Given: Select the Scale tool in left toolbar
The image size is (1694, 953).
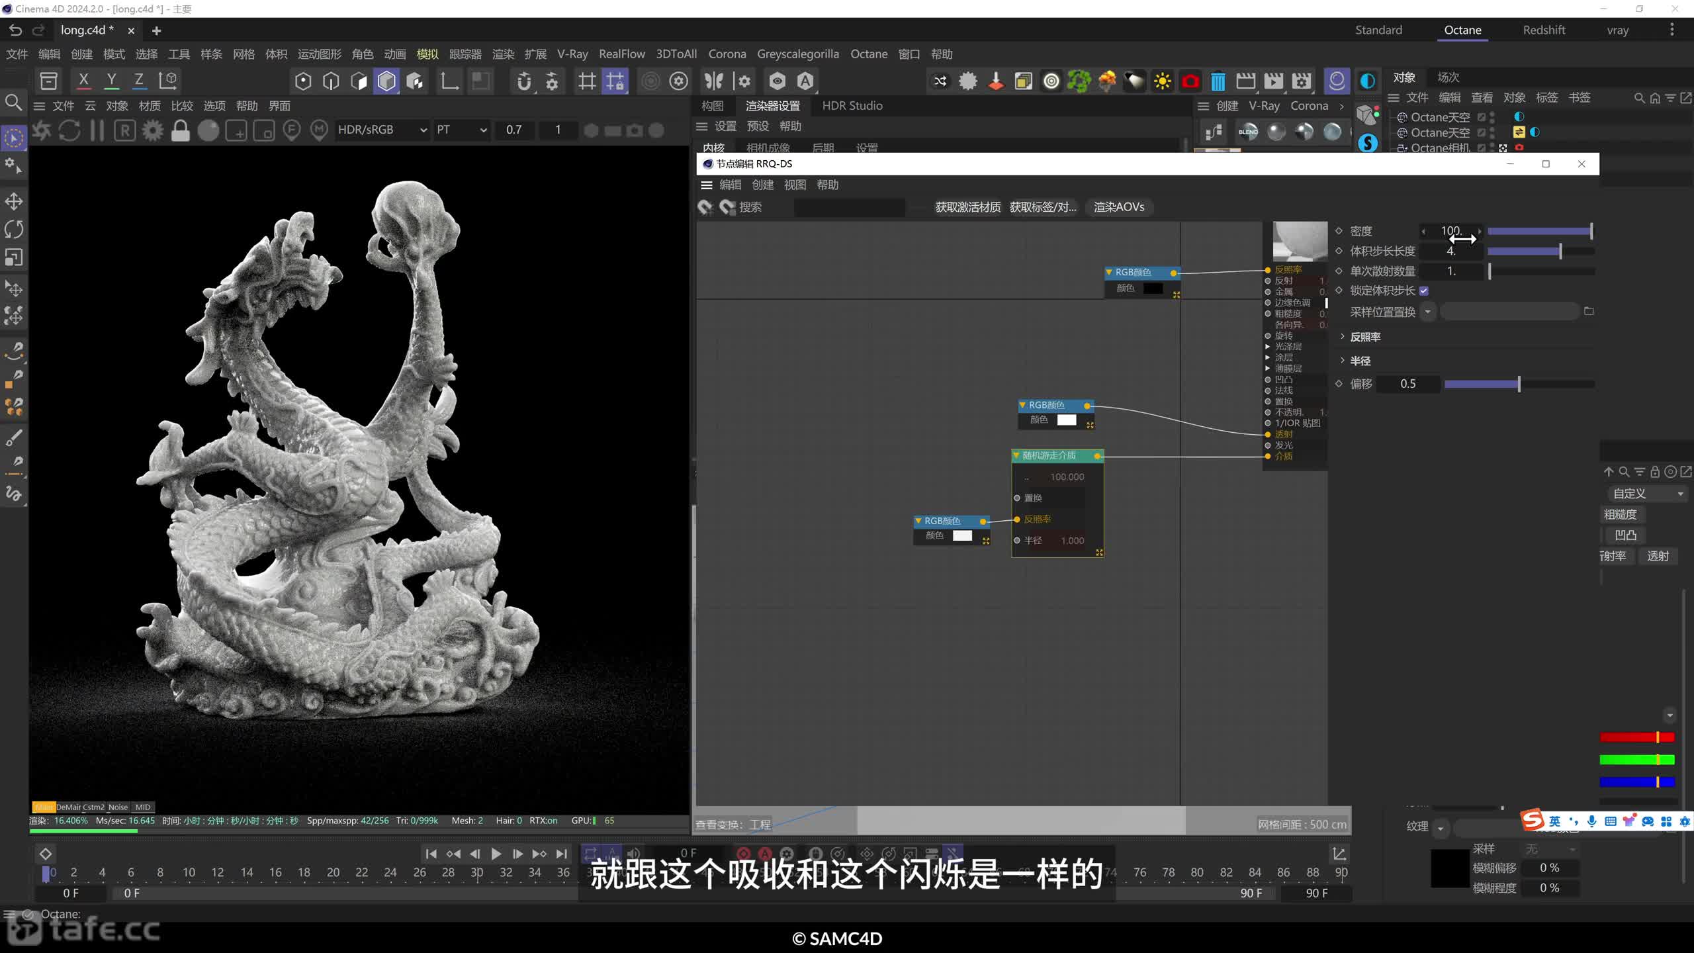Looking at the screenshot, I should (14, 257).
